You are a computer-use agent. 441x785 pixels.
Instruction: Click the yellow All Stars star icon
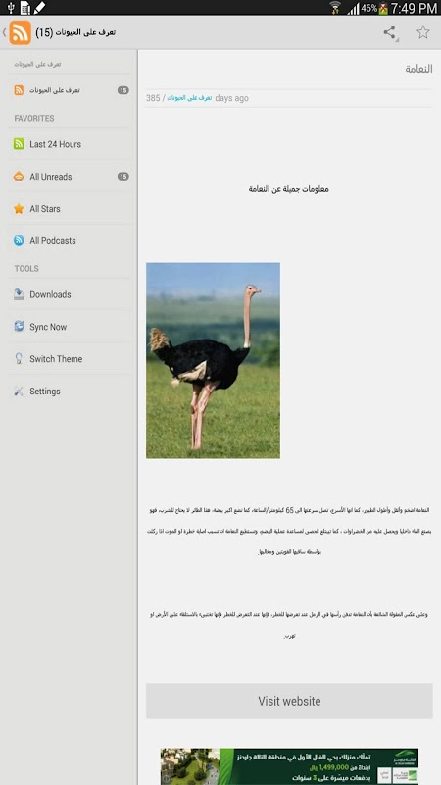pos(19,209)
